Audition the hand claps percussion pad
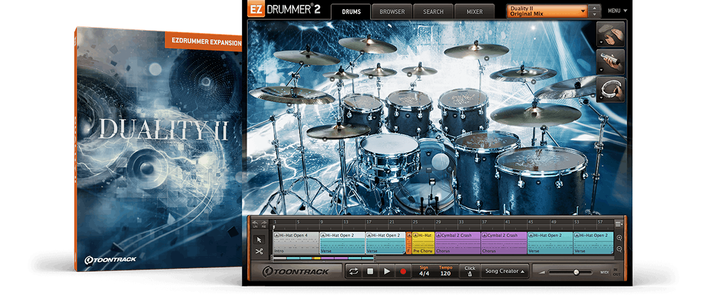This screenshot has height=305, width=708. 611,34
